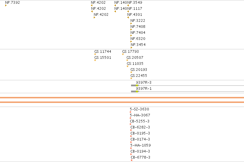Click the 9397R-3 transcript exon box
Screen dimensions: 244x162
[x=135, y=85]
